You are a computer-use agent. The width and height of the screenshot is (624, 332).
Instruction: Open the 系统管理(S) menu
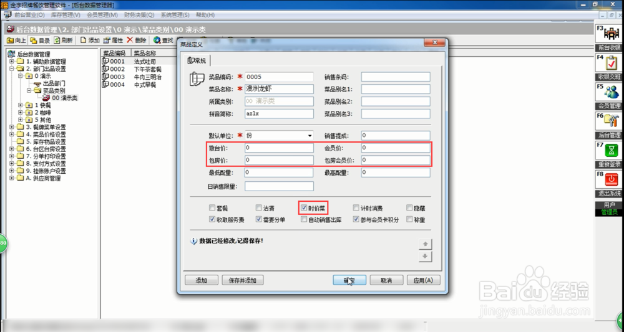(x=175, y=15)
